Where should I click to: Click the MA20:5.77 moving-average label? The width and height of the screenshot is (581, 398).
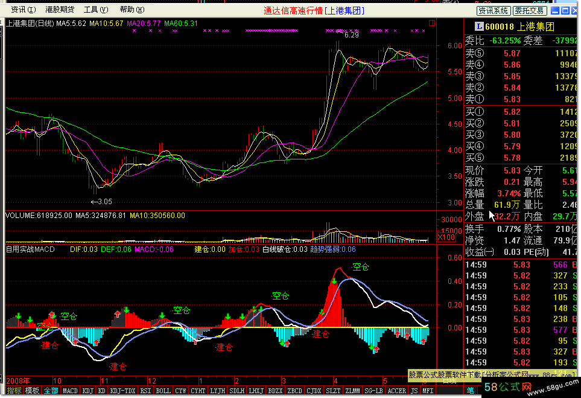click(x=144, y=24)
